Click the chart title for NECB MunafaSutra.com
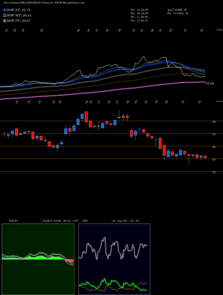Viewport: 223px width, 295px height. pyautogui.click(x=44, y=3)
